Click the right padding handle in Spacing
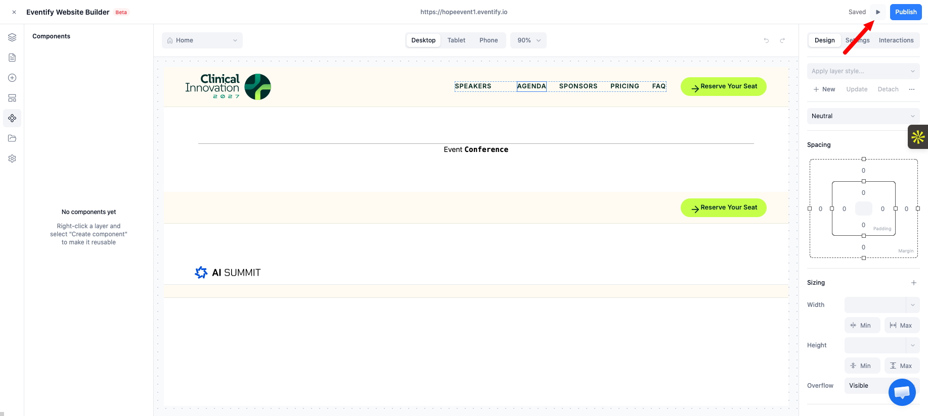 click(896, 209)
